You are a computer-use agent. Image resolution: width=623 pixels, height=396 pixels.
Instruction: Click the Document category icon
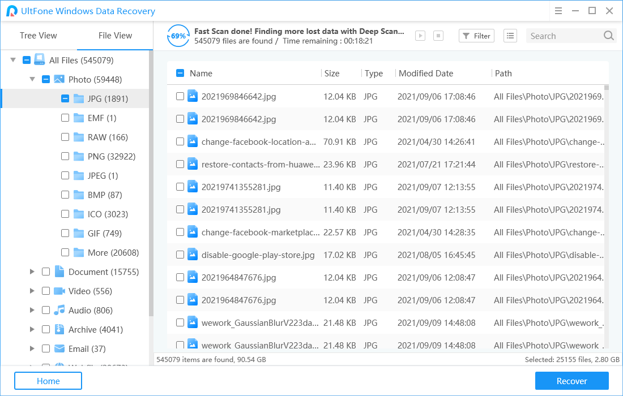(59, 272)
